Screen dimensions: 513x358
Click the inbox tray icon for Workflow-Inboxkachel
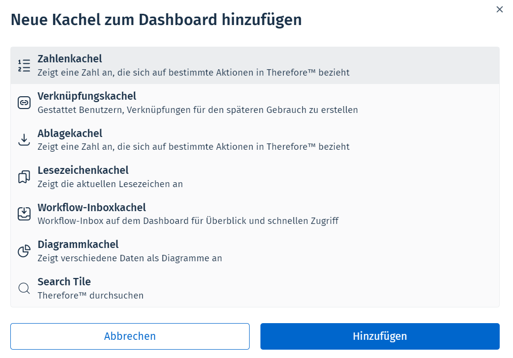[x=24, y=214]
